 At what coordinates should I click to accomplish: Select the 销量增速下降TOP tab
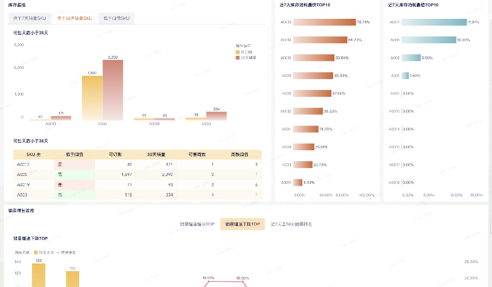[243, 224]
